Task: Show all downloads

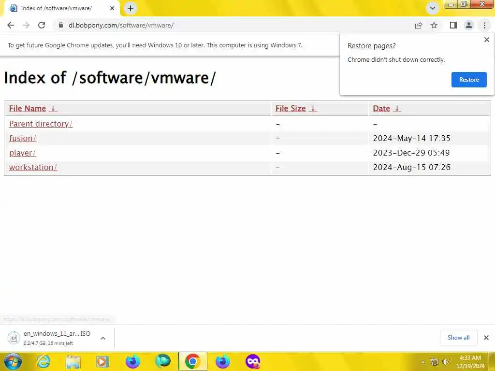Action: [458, 338]
